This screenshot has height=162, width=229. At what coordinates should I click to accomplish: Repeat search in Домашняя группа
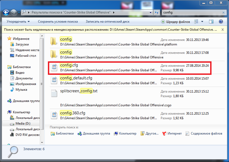pos(94,133)
